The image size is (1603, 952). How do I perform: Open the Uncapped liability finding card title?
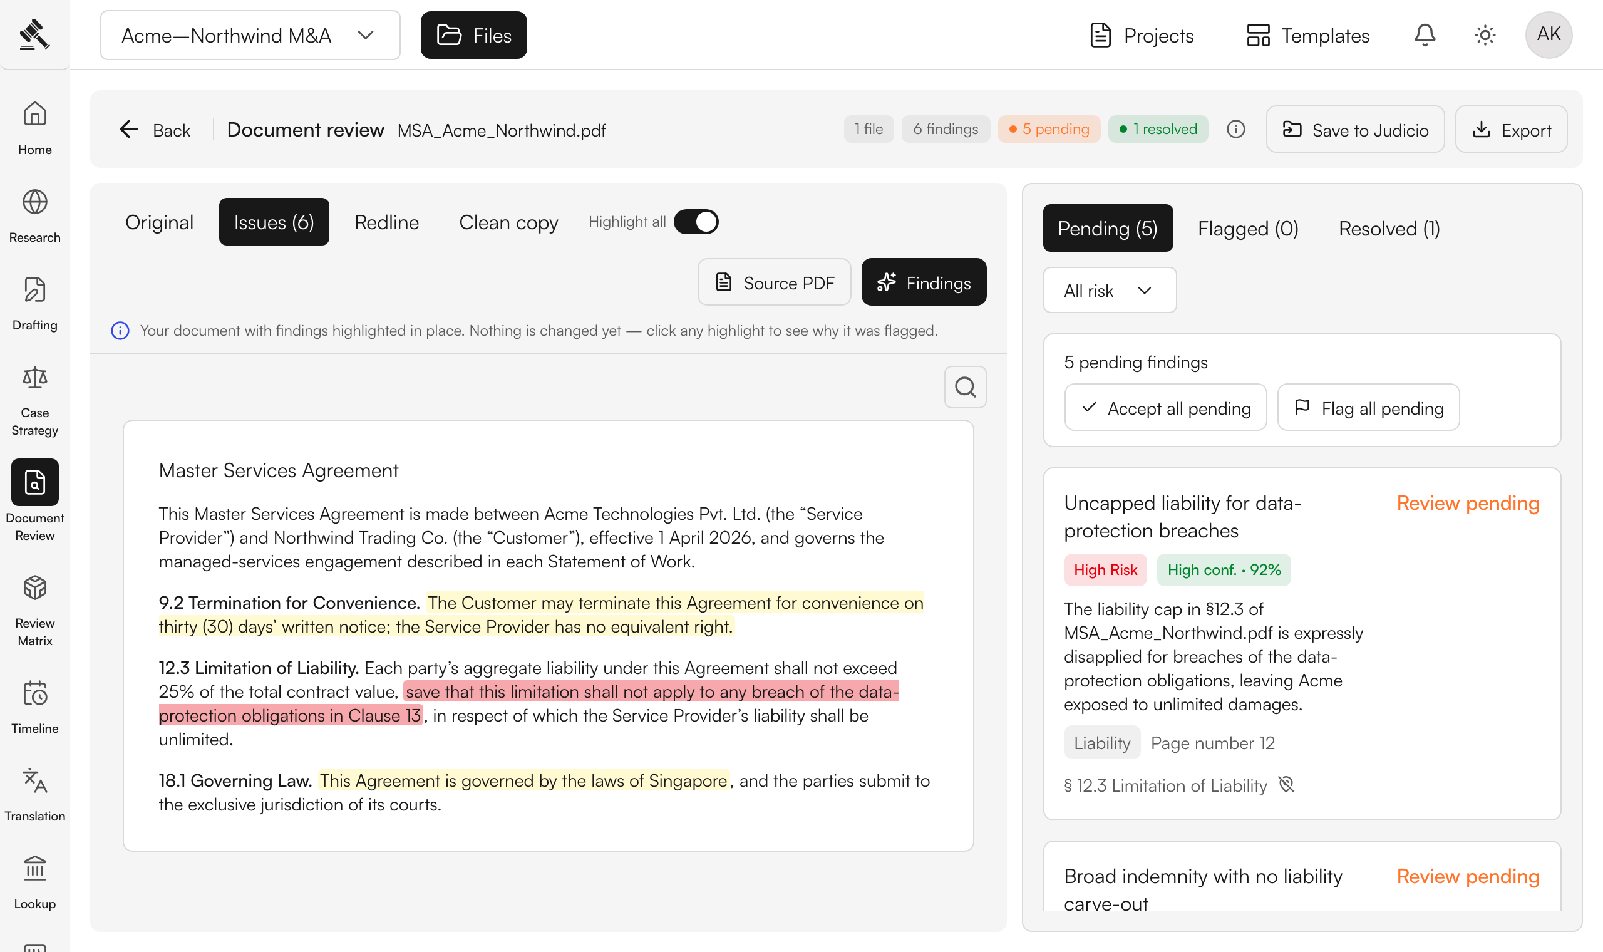tap(1182, 517)
